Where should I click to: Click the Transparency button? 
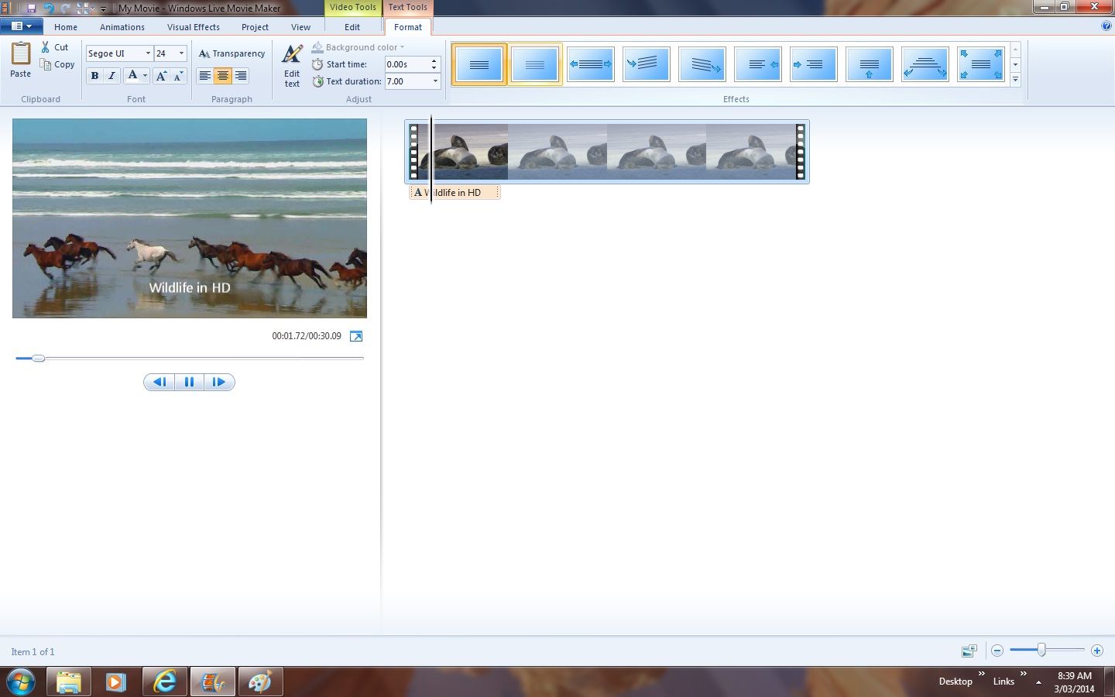pos(232,53)
